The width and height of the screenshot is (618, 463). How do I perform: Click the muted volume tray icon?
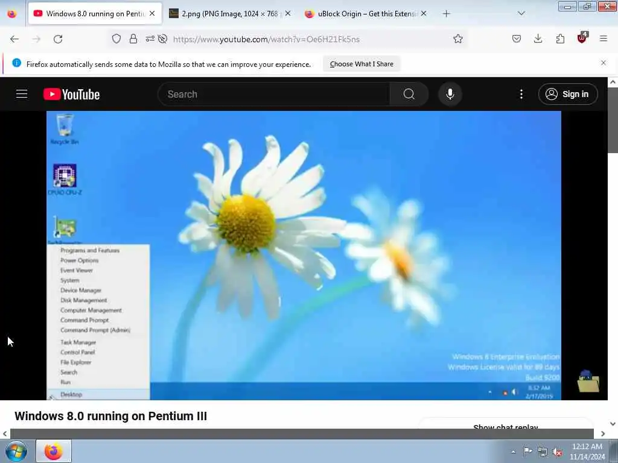[x=557, y=452]
